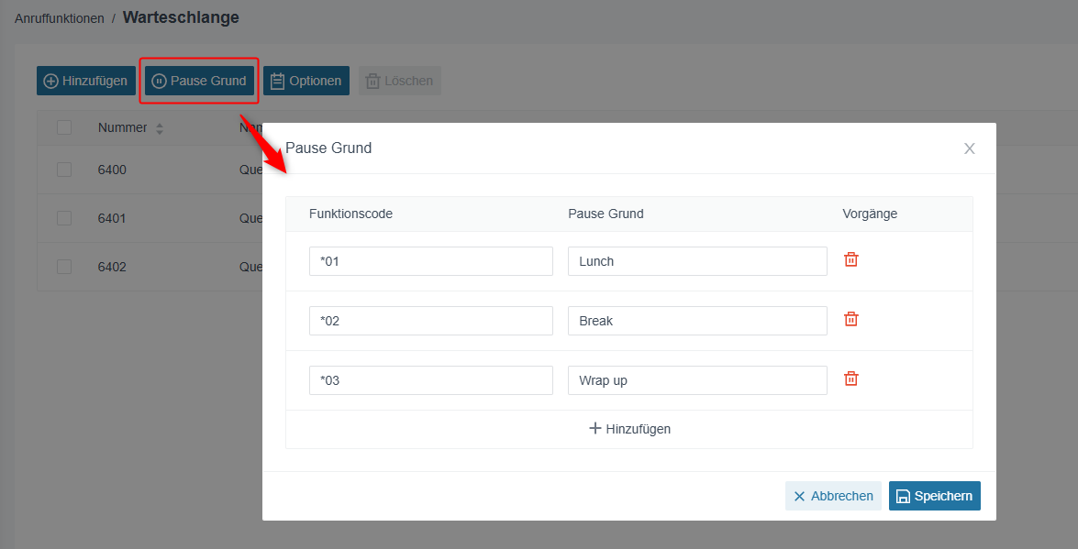1078x549 pixels.
Task: Click the Vorgänge column header
Action: pos(870,214)
